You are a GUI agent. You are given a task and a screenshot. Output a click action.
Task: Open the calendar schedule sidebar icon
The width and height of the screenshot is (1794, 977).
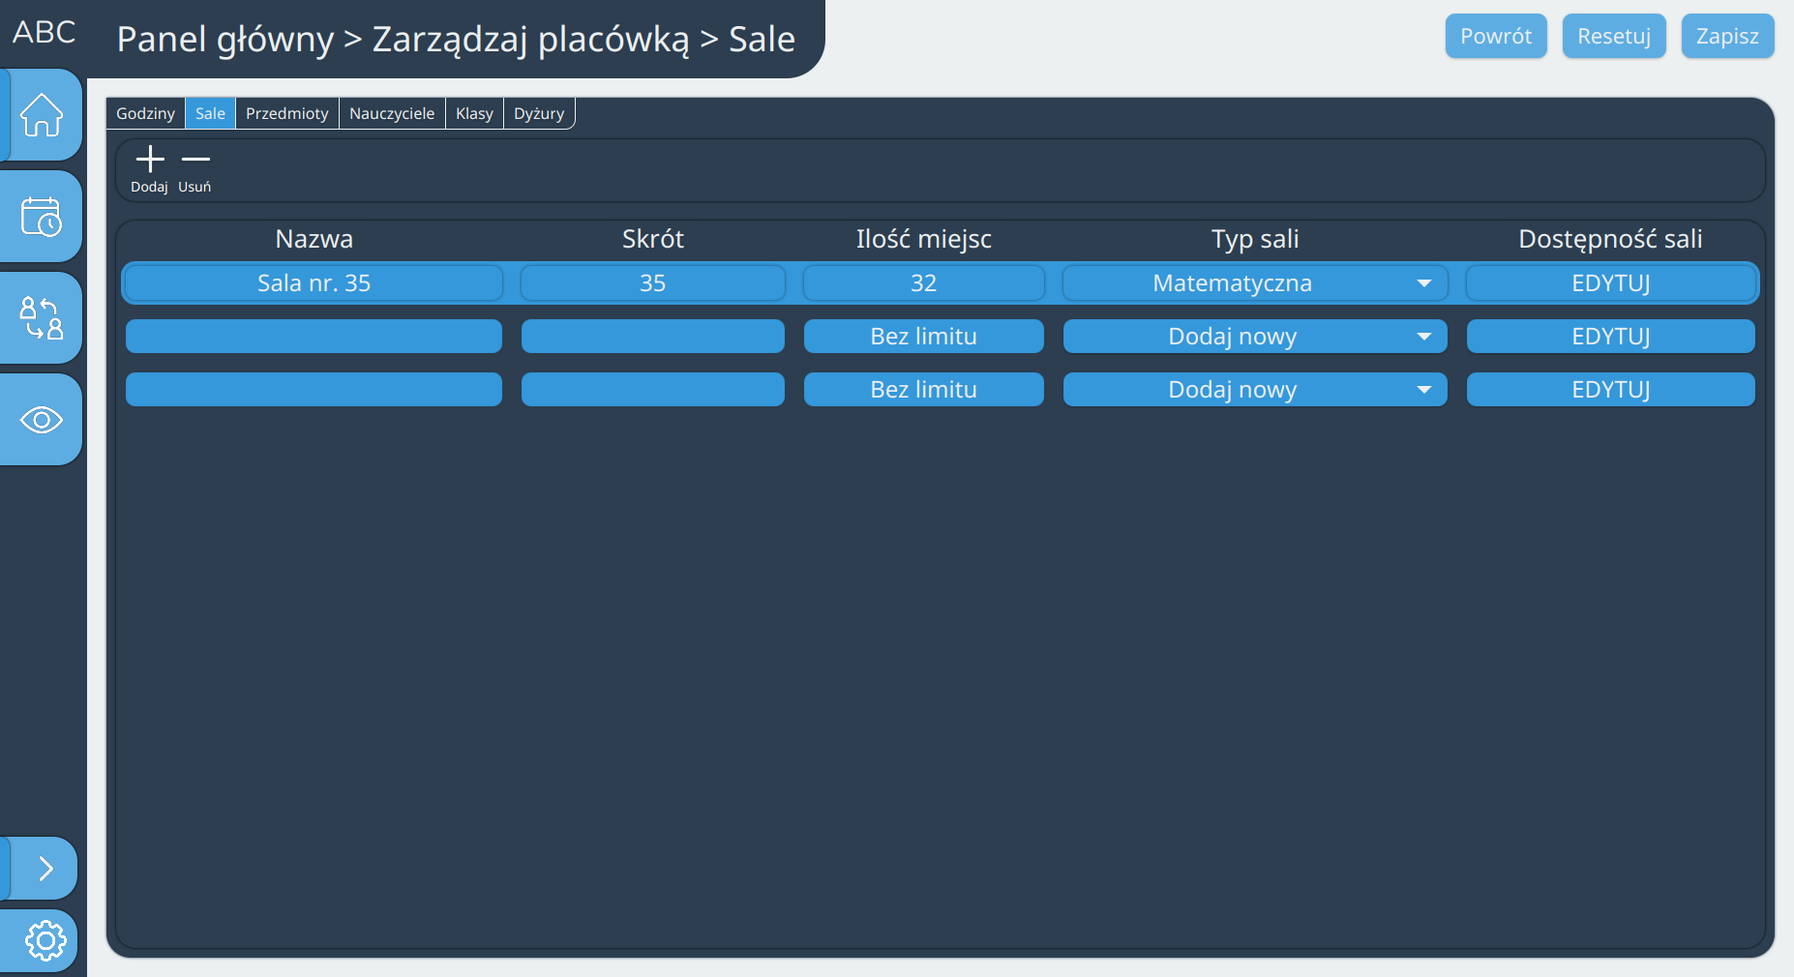click(x=42, y=217)
